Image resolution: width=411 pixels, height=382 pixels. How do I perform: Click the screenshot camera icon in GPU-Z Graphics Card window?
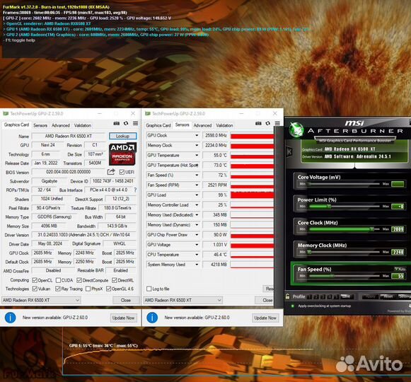117,123
